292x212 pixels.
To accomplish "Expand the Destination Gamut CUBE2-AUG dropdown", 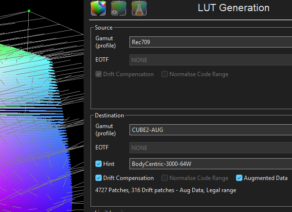I will [x=210, y=130].
